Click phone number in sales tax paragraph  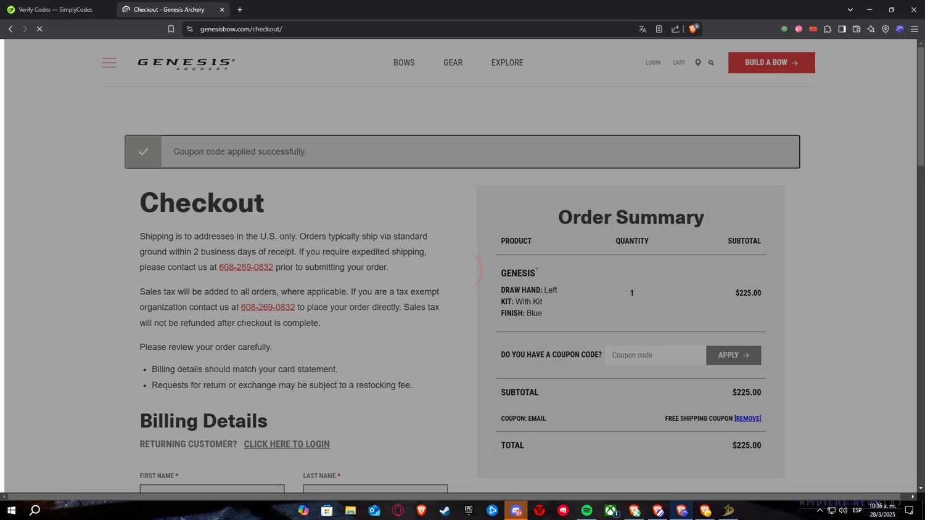268,307
